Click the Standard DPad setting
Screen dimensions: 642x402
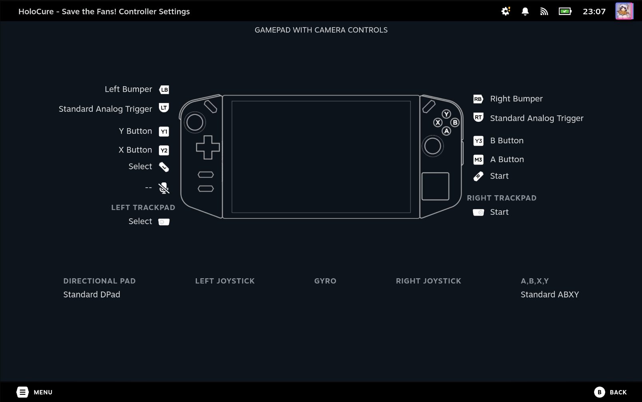[91, 295]
